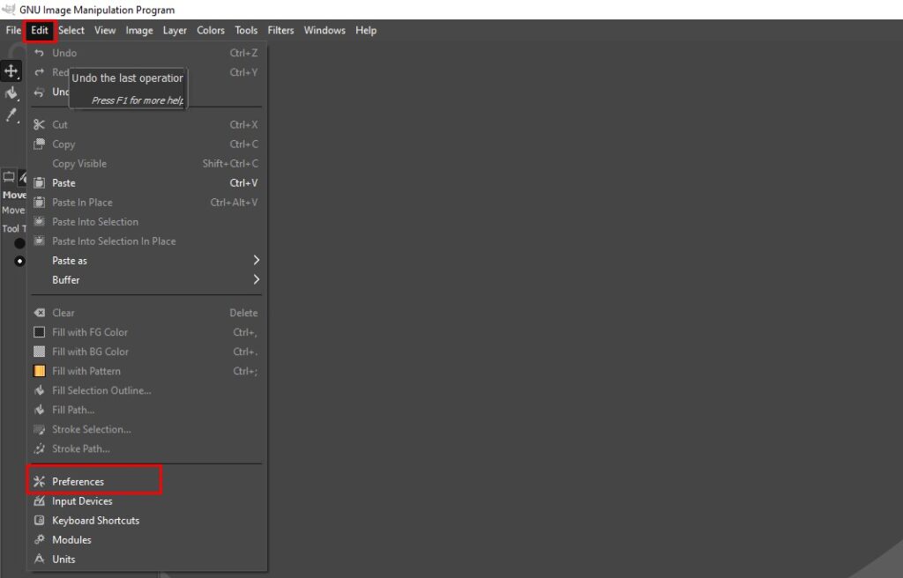Image resolution: width=903 pixels, height=578 pixels.
Task: Open the Filters menu
Action: pyautogui.click(x=280, y=30)
